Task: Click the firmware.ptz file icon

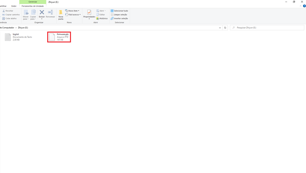Action: coord(52,37)
